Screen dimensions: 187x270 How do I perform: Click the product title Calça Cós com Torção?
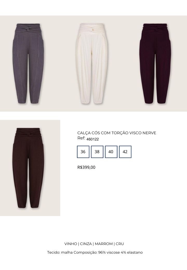click(x=117, y=133)
